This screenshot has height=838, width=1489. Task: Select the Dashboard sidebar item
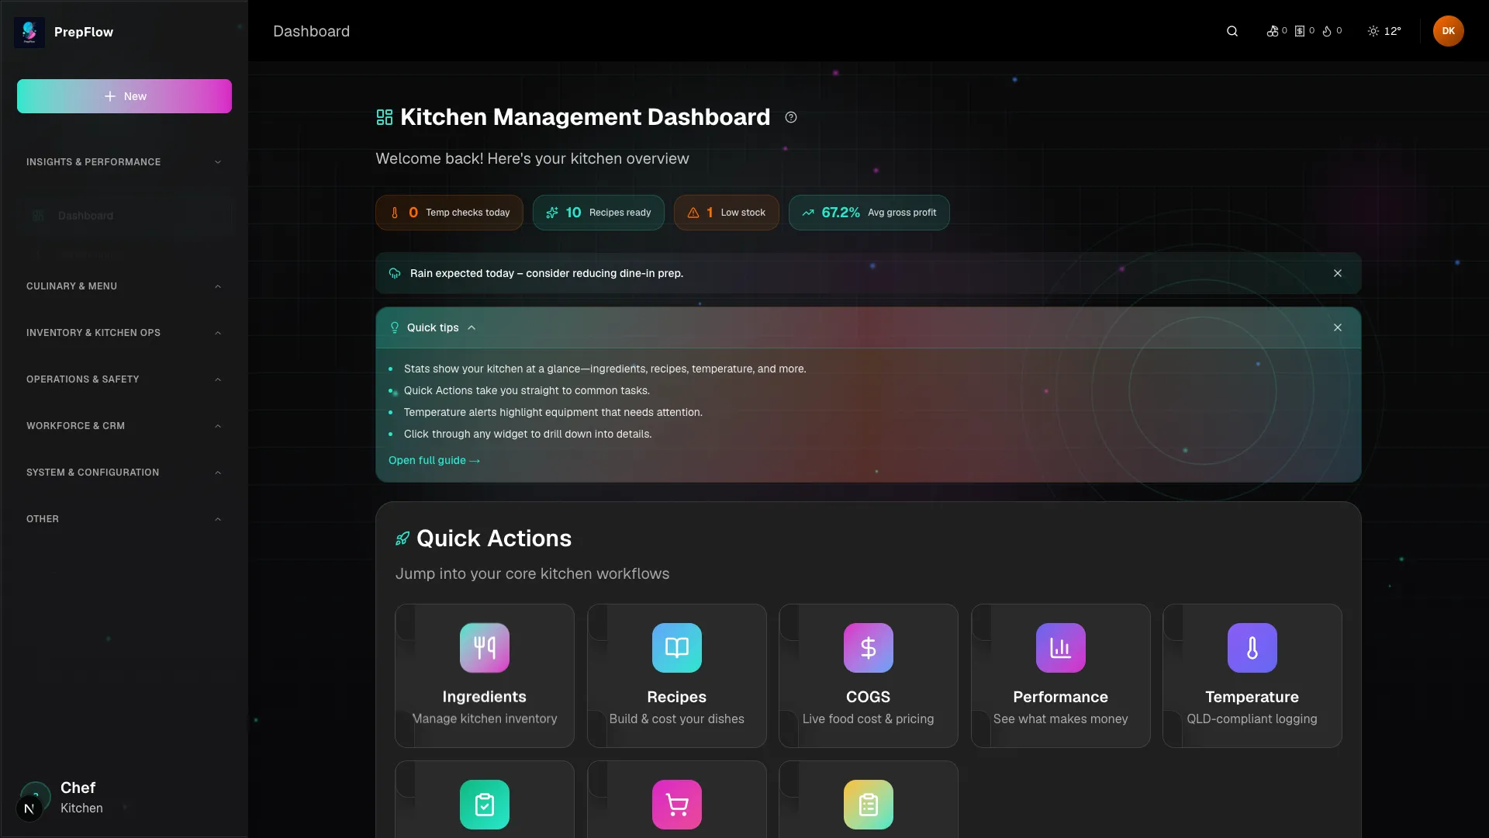coord(124,216)
